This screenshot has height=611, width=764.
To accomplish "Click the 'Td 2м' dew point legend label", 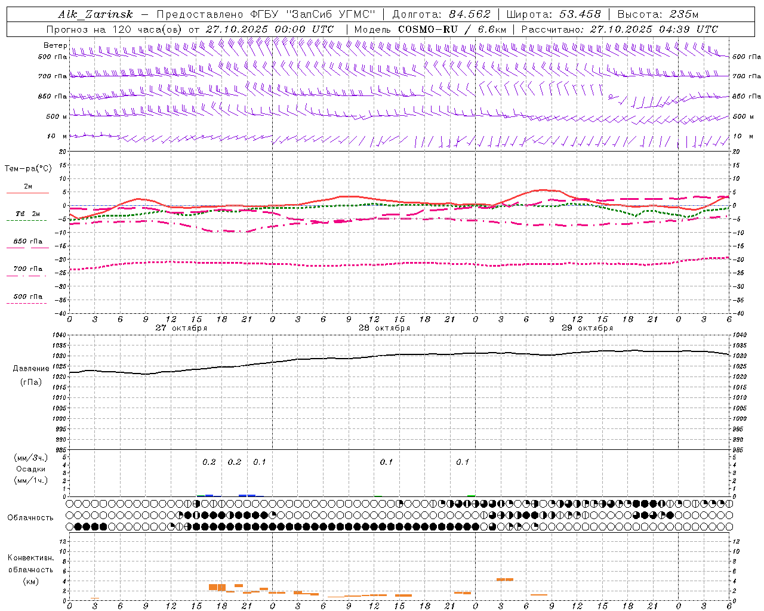I will pos(28,214).
